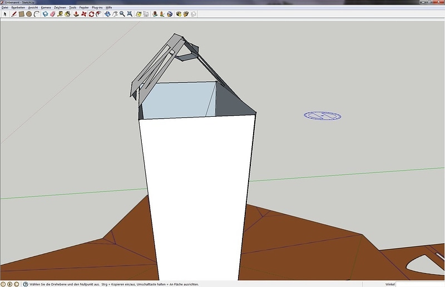Choose the Select arrow tool
The image size is (445, 287).
5,14
